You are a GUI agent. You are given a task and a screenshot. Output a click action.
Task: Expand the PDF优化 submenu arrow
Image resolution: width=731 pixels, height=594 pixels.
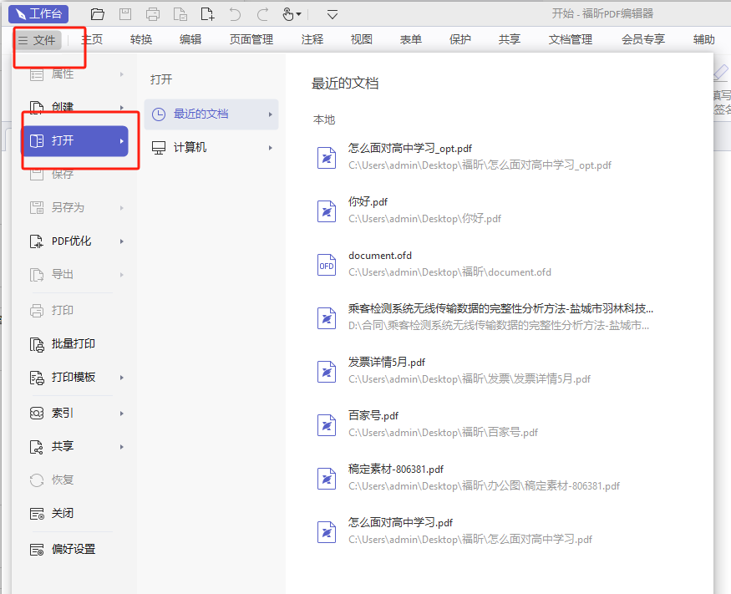tap(122, 241)
